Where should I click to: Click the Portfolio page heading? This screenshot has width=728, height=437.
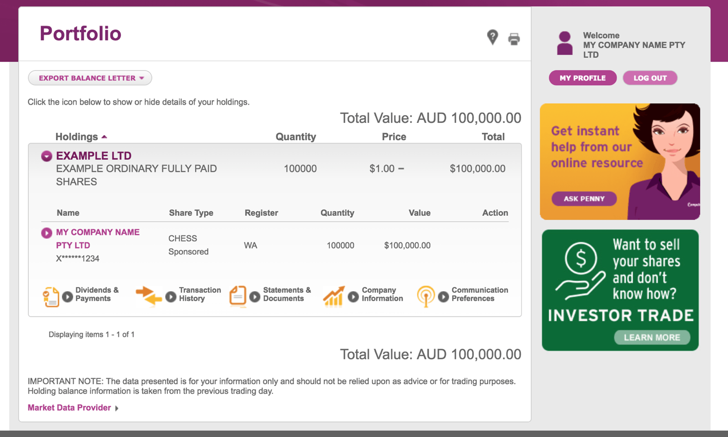[x=81, y=34]
